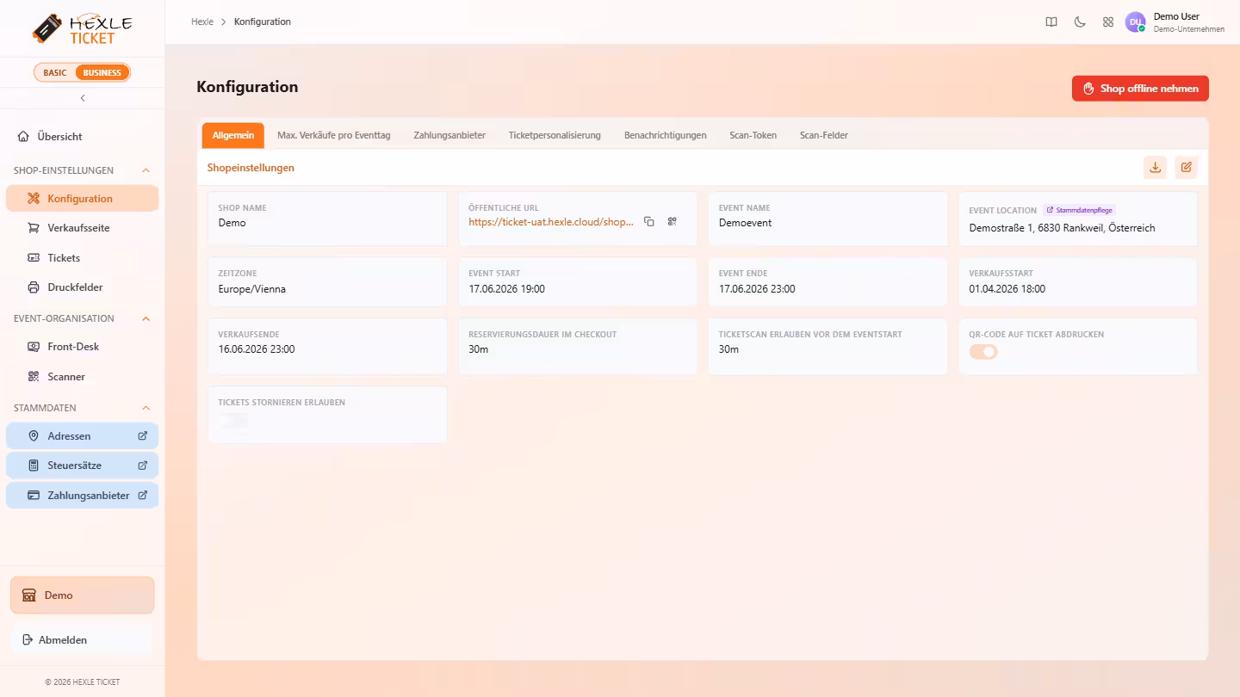Image resolution: width=1240 pixels, height=697 pixels.
Task: Toggle Tickets stornieren erlauben switch
Action: 232,420
